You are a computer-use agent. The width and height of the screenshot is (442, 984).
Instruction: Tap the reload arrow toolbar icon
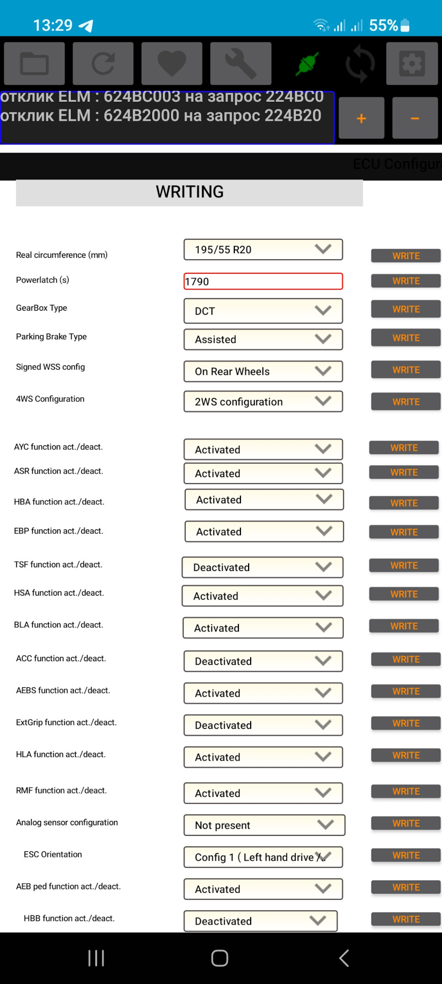click(x=103, y=64)
